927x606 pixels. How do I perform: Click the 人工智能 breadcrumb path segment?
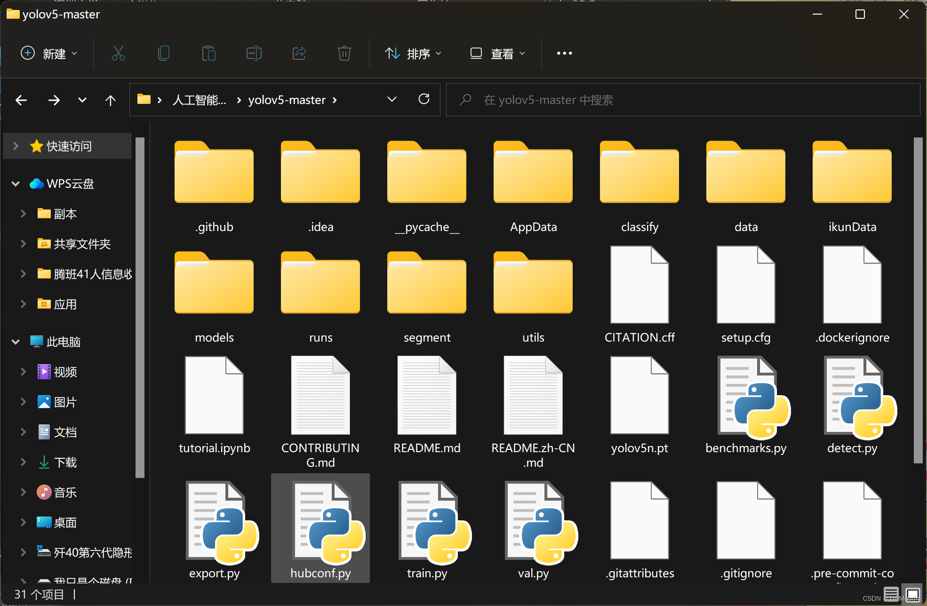tap(199, 100)
